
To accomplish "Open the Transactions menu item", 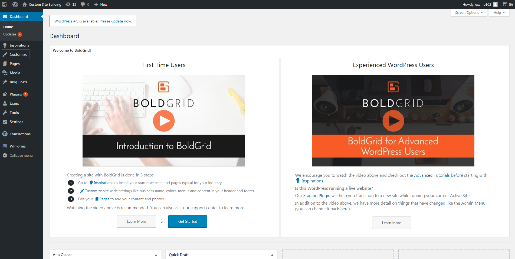I will click(20, 134).
